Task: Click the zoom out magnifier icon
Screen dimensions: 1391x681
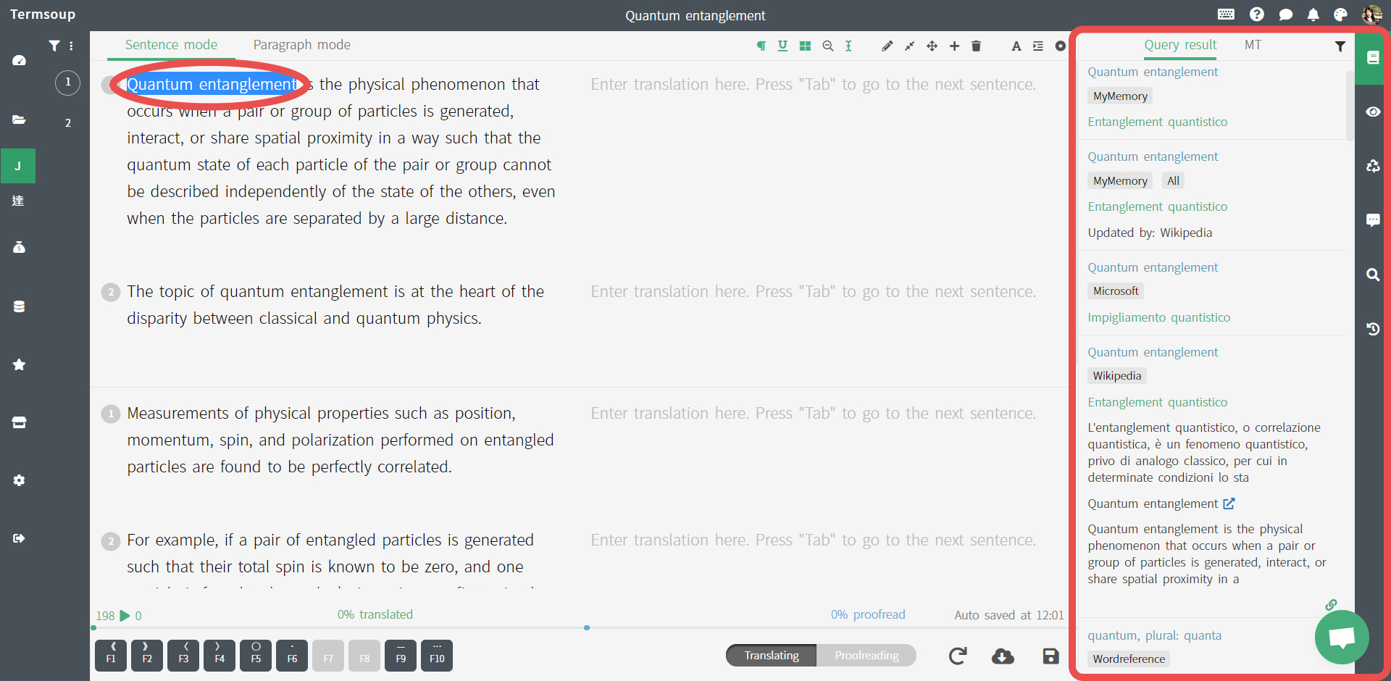Action: pos(827,46)
